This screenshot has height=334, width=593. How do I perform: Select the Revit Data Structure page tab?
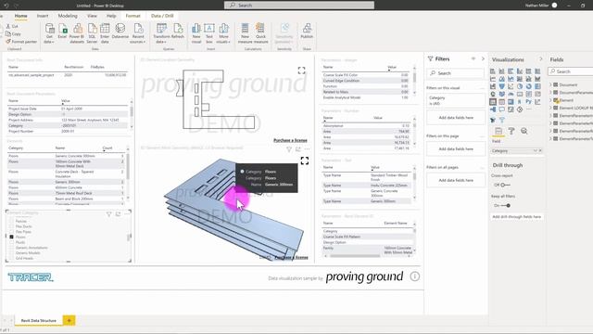pos(38,320)
